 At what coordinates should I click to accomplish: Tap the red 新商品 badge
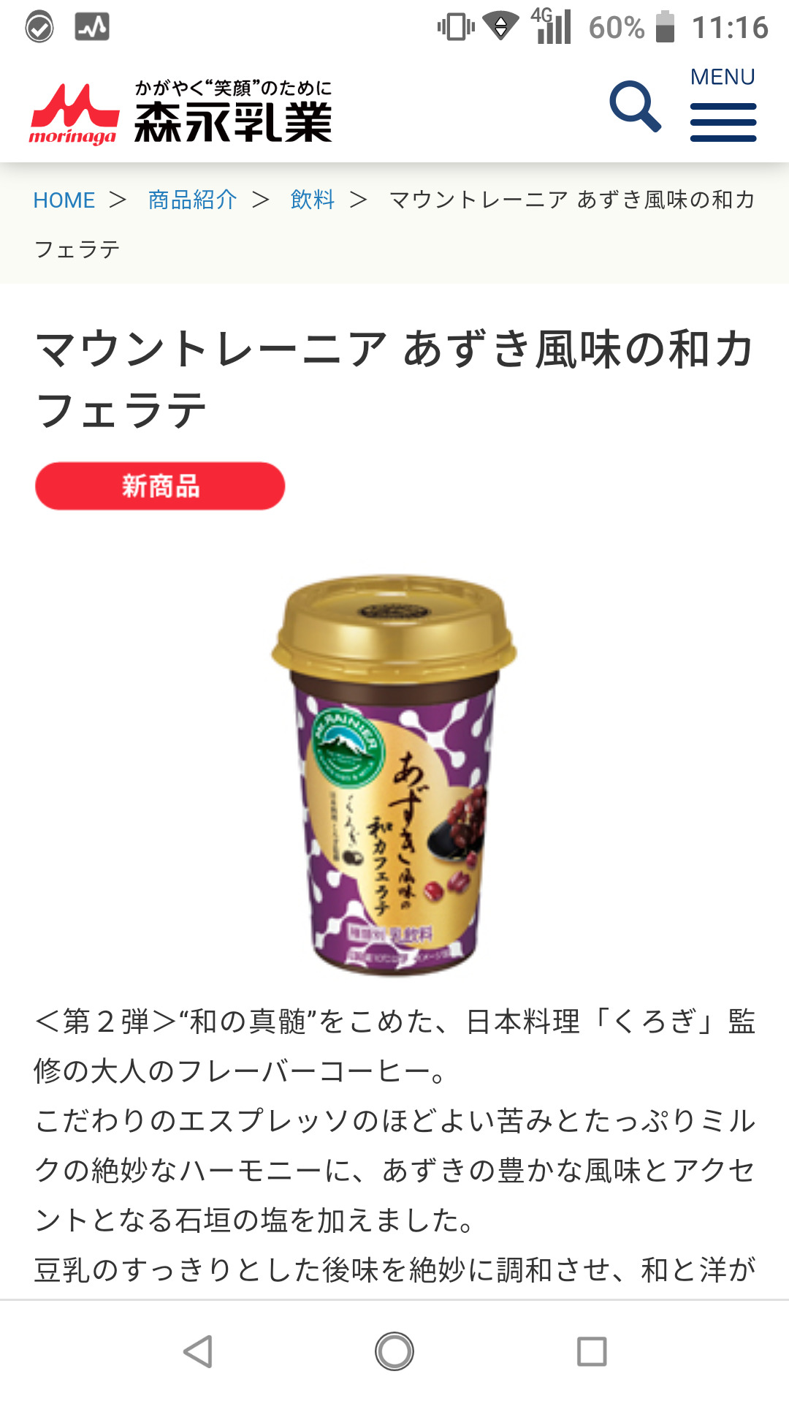pyautogui.click(x=160, y=486)
